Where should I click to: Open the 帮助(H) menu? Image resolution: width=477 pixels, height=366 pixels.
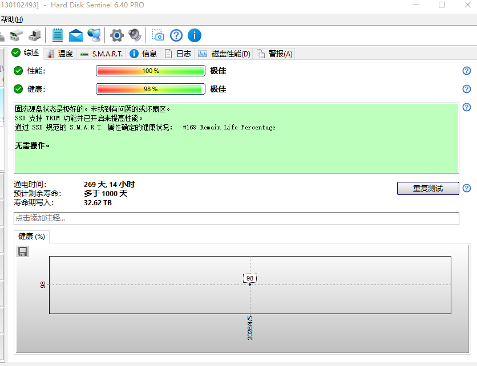[11, 19]
